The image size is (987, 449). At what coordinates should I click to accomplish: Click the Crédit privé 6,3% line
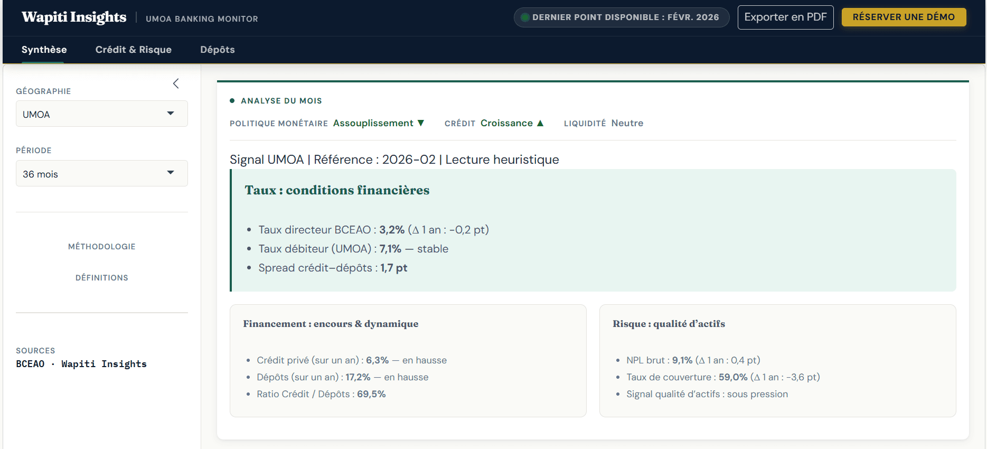pos(352,360)
